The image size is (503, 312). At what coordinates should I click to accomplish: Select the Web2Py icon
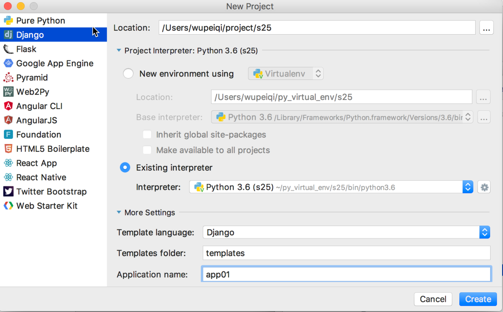(x=8, y=92)
